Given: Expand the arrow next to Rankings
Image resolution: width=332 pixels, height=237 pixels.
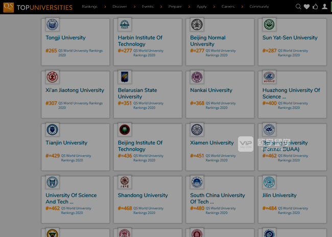Looking at the screenshot, I should click(105, 7).
